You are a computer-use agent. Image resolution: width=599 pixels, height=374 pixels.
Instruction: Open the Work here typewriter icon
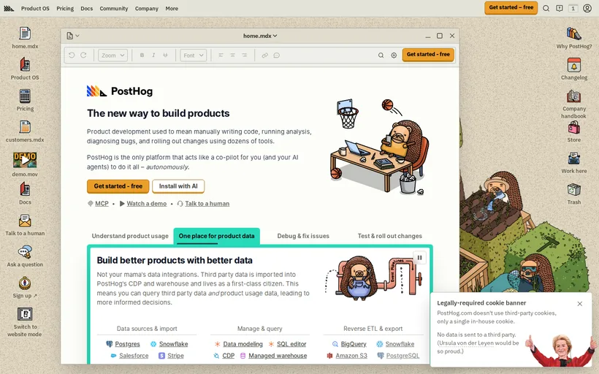[x=573, y=159]
